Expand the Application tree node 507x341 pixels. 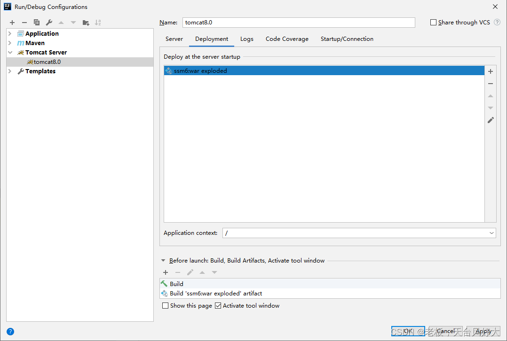coord(10,34)
